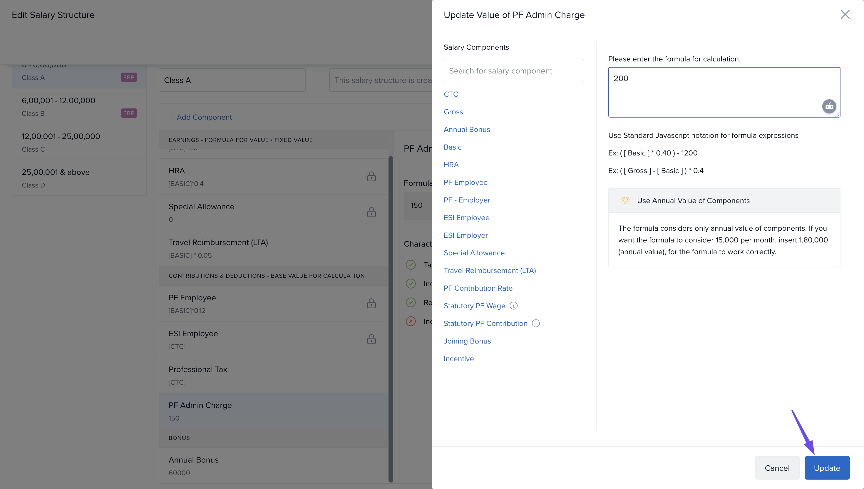Click the lock icon on Special Allowance row
The image size is (864, 489).
pyautogui.click(x=371, y=212)
